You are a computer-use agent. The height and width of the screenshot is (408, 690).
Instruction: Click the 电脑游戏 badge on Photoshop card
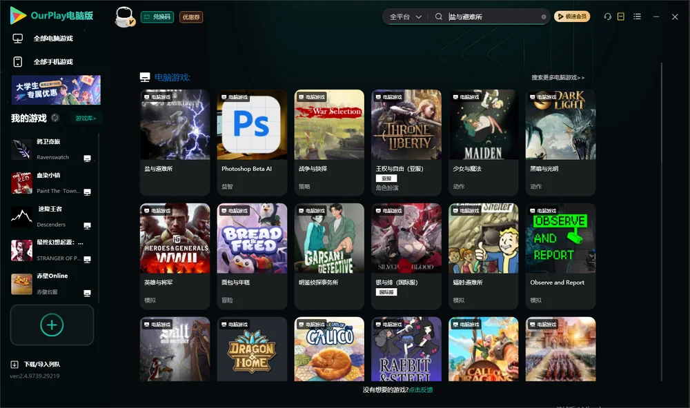coord(235,96)
